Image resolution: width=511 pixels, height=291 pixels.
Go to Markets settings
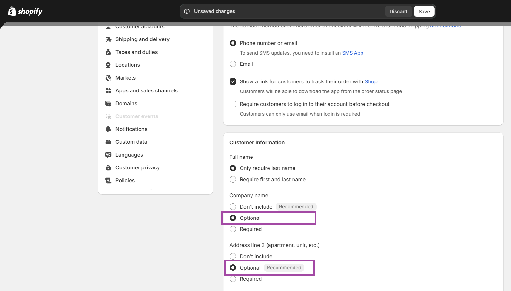click(x=125, y=78)
